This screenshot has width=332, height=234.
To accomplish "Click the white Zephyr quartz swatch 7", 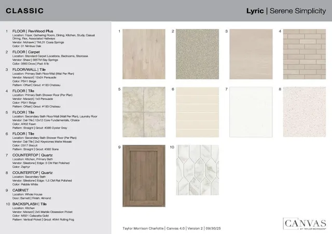I will [x=251, y=112].
